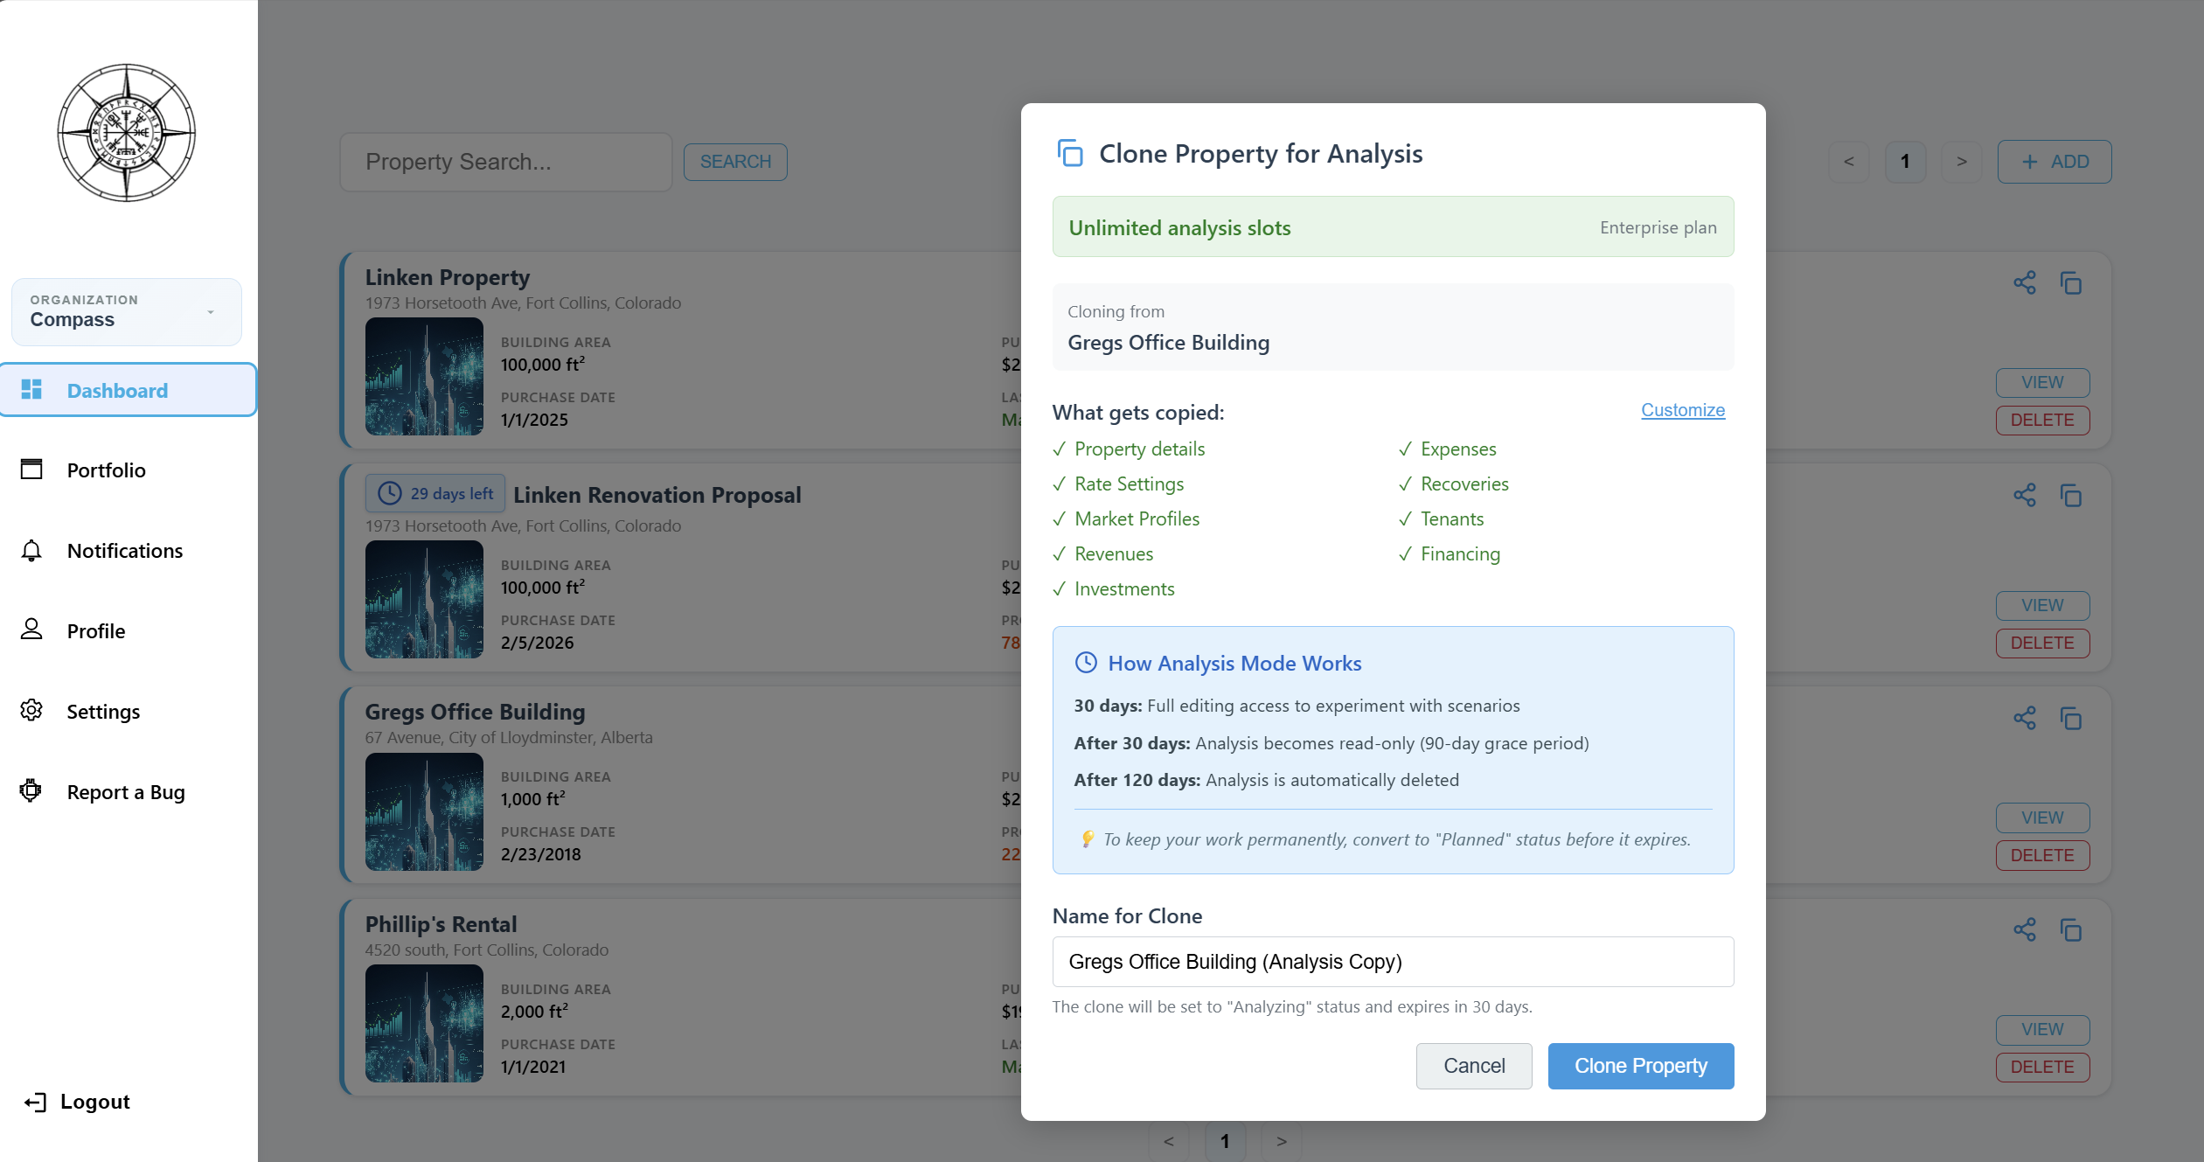Viewport: 2204px width, 1162px height.
Task: Share Gregs Office Building via its share icon
Action: point(2025,718)
